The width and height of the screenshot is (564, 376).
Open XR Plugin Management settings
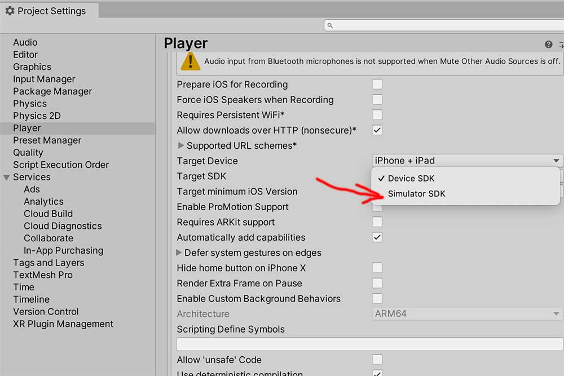coord(63,324)
